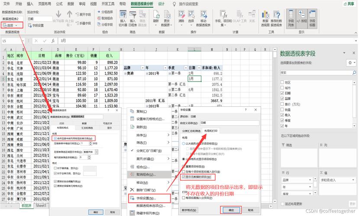Image resolution: width=359 pixels, height=216 pixels.
Task: Select the Sheet1 worksheet tab
Action: click(41, 206)
